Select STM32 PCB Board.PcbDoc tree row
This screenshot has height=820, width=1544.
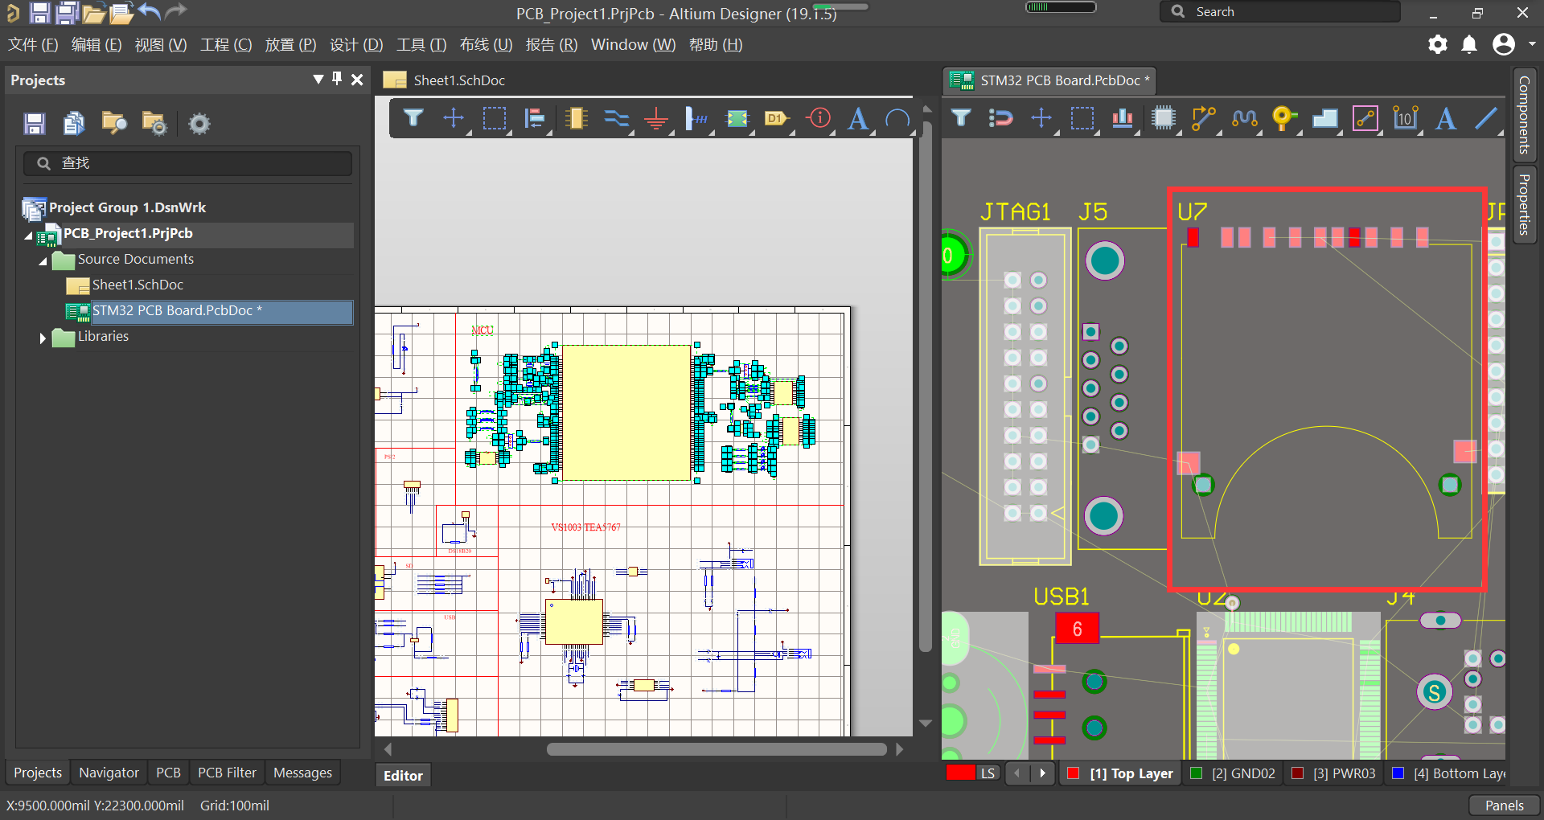209,312
